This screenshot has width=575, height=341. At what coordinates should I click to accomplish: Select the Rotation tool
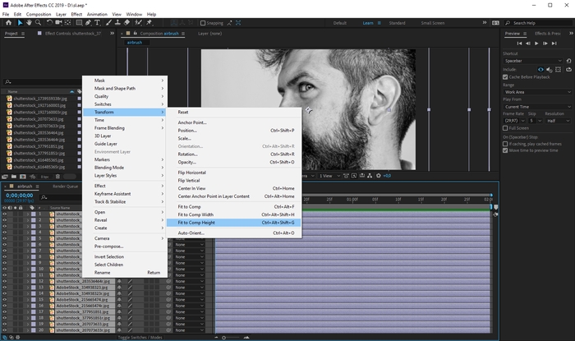tap(49, 23)
